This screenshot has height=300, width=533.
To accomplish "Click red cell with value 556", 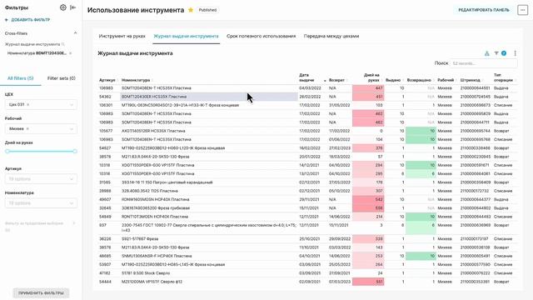I will (x=368, y=207).
